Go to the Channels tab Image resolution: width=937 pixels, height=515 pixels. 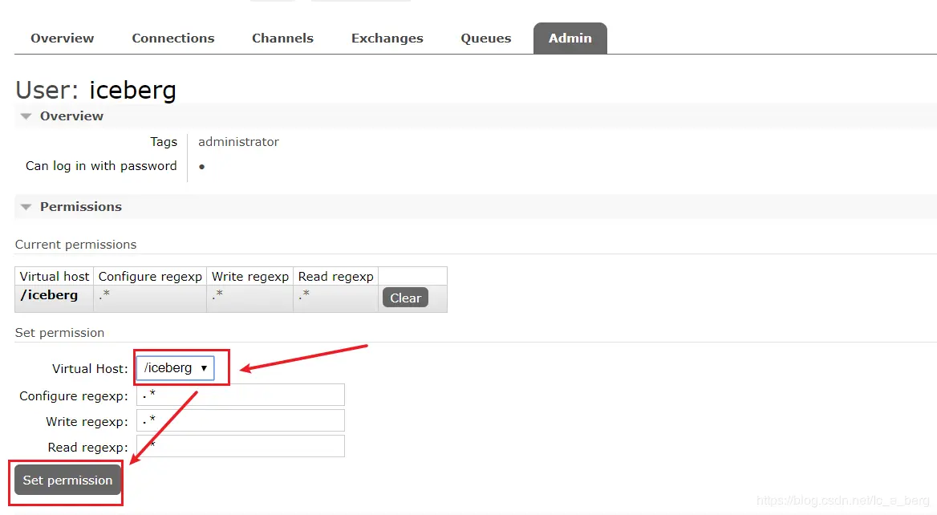coord(282,39)
